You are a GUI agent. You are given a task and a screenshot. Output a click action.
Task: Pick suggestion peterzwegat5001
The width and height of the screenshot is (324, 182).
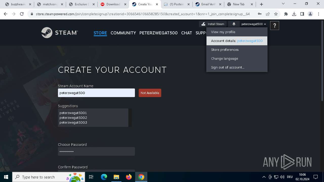point(73,113)
